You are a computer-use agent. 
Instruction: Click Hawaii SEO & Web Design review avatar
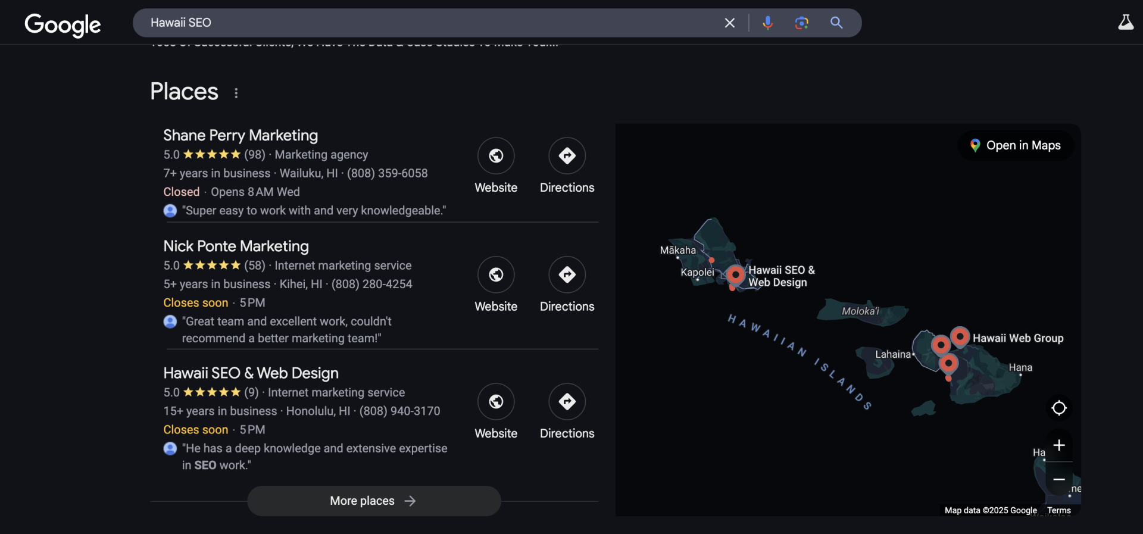pos(170,448)
